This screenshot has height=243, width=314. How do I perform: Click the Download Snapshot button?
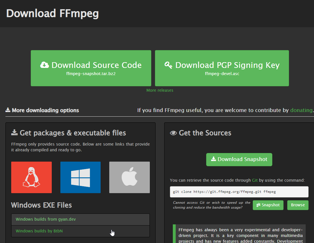[239, 159]
